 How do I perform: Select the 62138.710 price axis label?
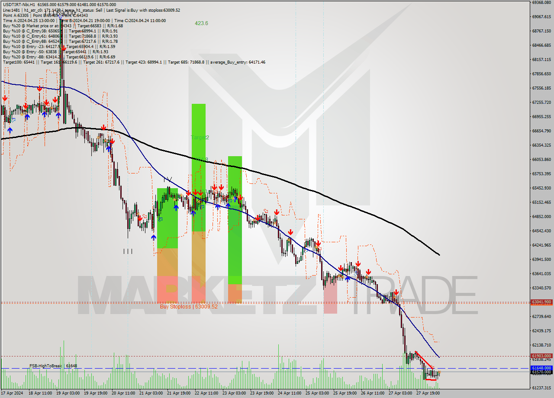point(541,345)
